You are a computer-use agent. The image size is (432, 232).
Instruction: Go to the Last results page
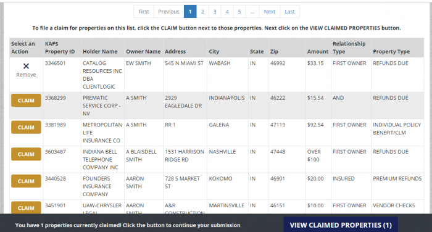pyautogui.click(x=289, y=12)
